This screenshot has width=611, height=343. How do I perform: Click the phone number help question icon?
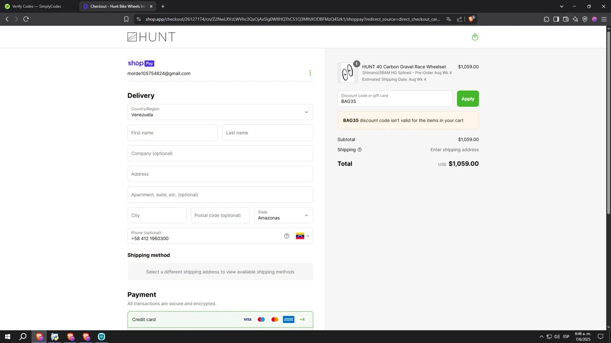287,236
